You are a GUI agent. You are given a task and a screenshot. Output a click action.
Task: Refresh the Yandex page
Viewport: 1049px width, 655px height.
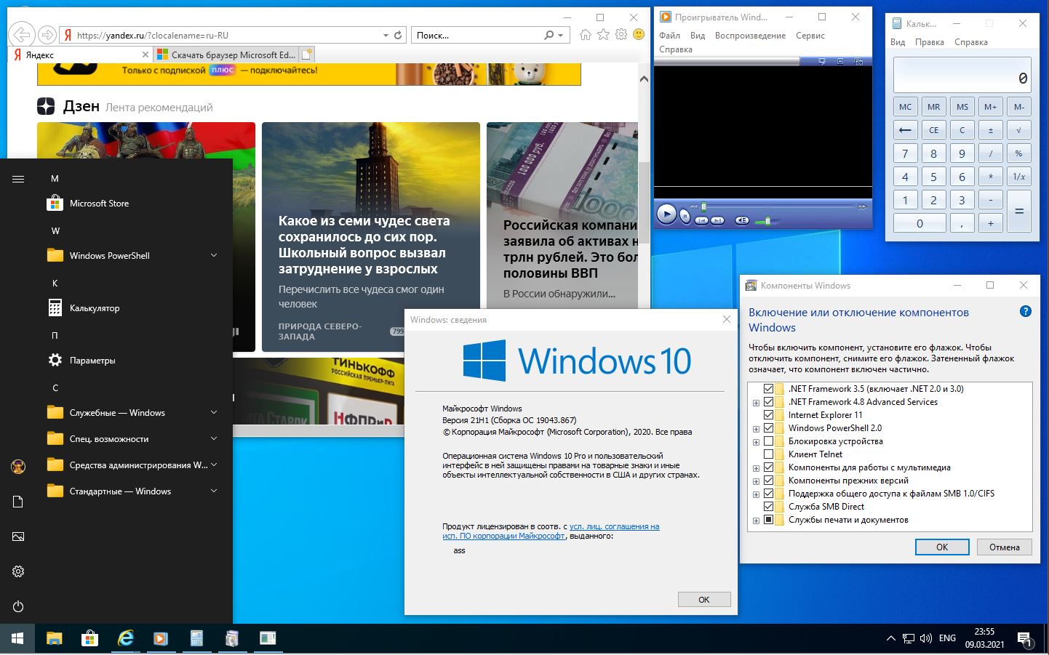click(398, 35)
